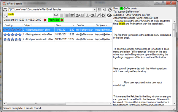Click sender cell in the '1 - Getting started' row
178x112 pixels.
(85, 34)
